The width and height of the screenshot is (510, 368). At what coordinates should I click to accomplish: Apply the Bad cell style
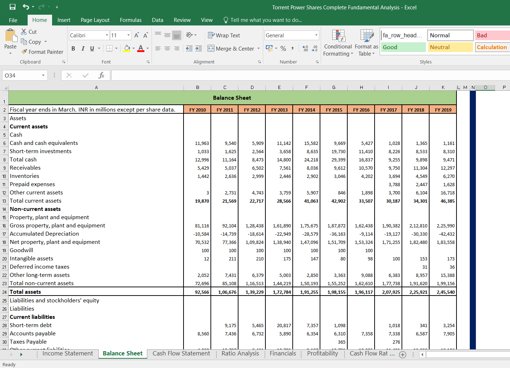tap(492, 35)
